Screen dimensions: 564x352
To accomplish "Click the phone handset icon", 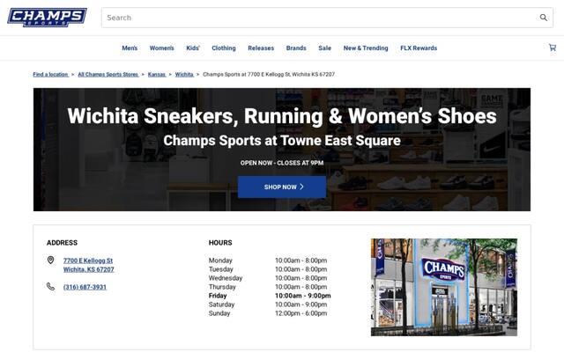I will coord(51,286).
